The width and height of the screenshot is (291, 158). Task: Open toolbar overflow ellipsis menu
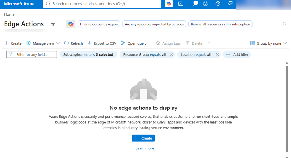coord(210,43)
